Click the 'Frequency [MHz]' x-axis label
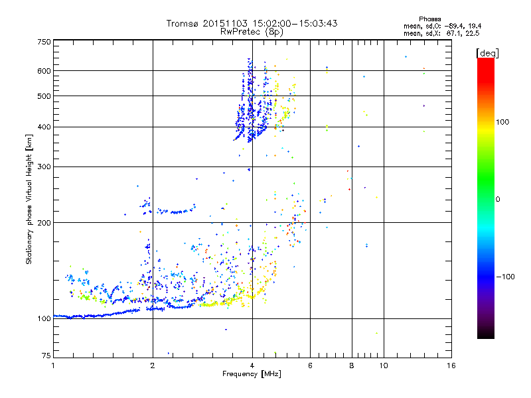Image resolution: width=531 pixels, height=398 pixels. pos(252,374)
